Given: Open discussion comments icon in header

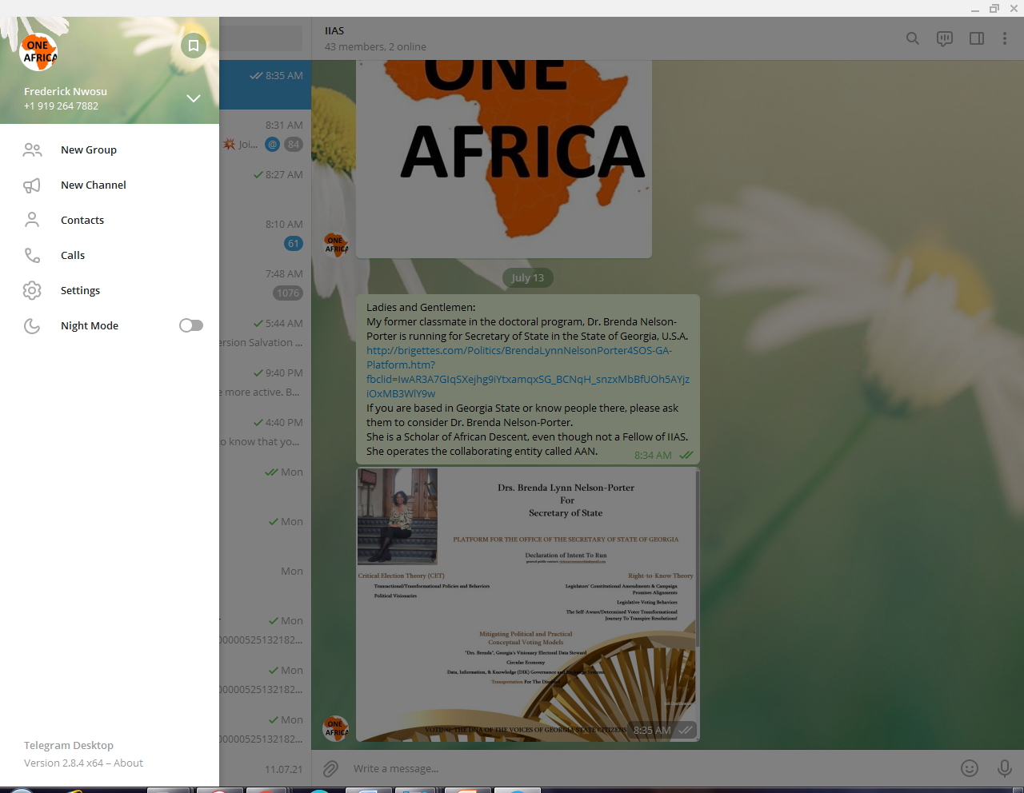Looking at the screenshot, I should point(945,38).
